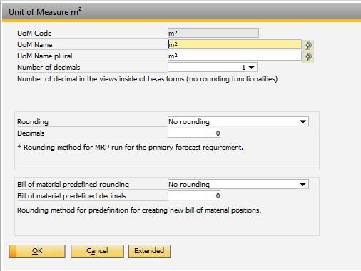Click the disabled UoM Code field
The height and width of the screenshot is (271, 361).
point(213,33)
